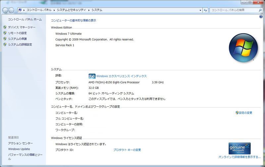Open the recent pages dropdown beside the nav buttons
Viewport: 265px width, 167px height.
(16, 10)
